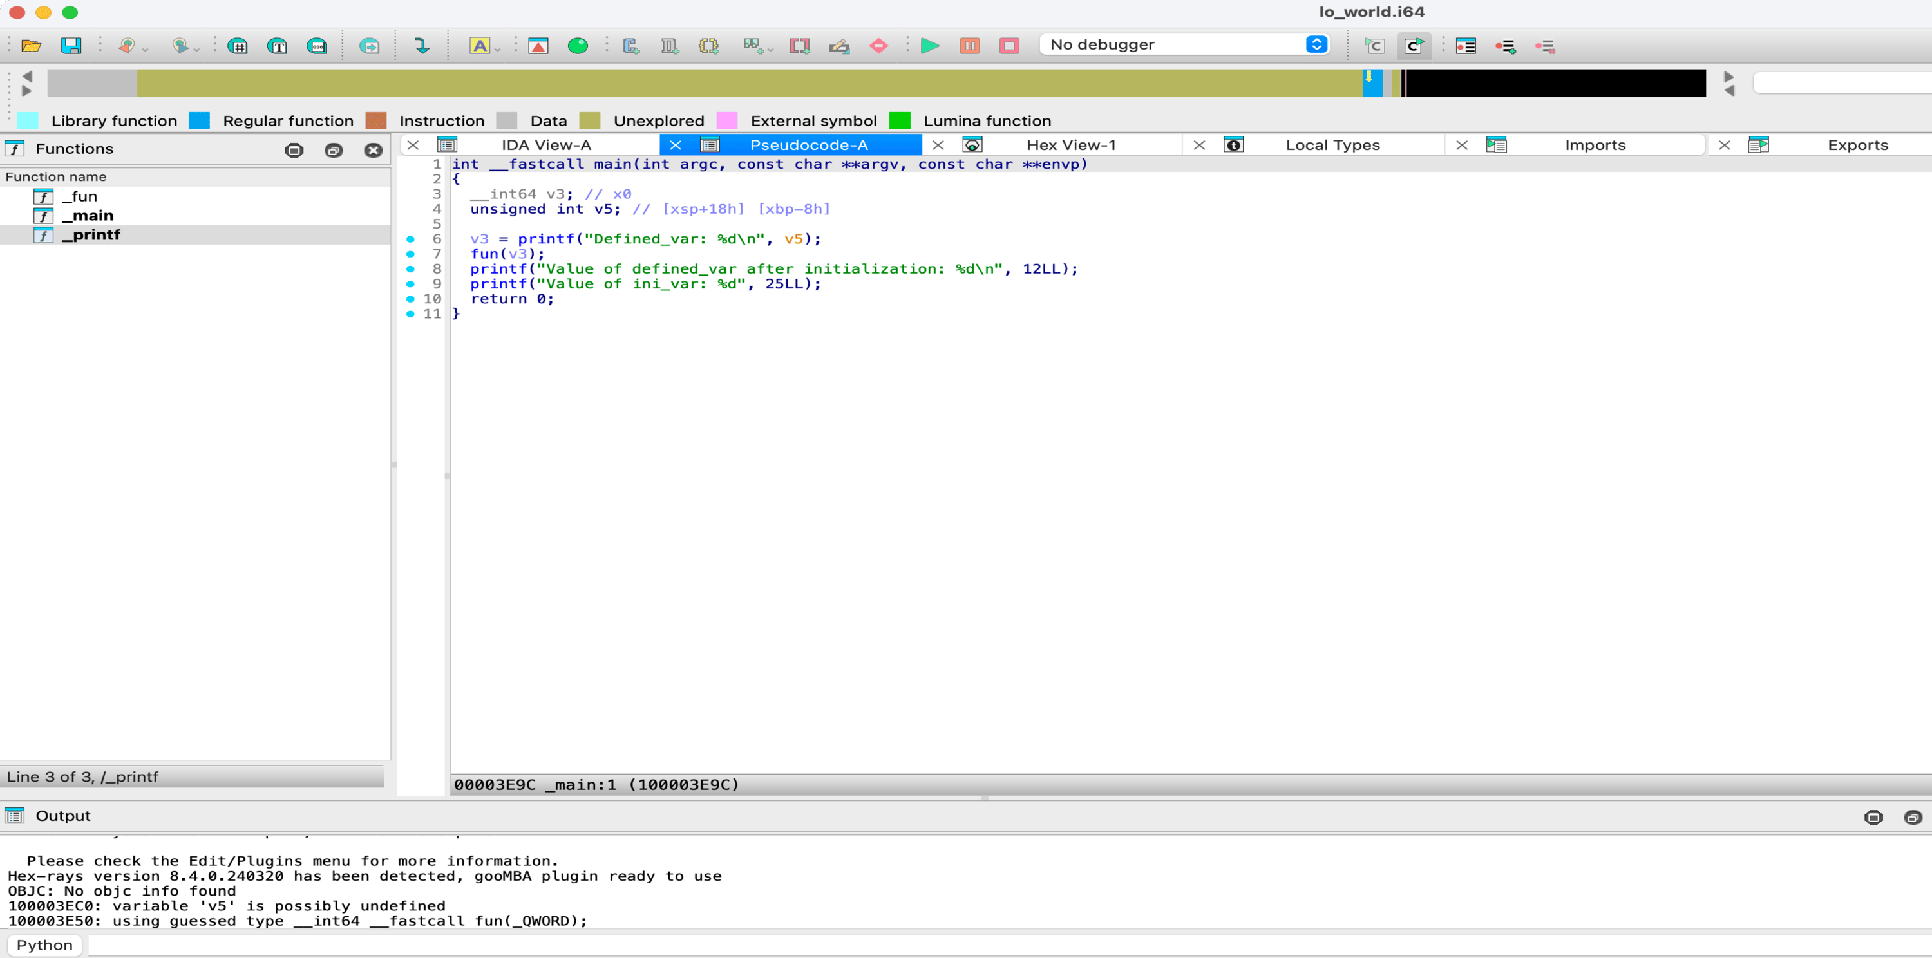Switch to the Imports tab
The height and width of the screenshot is (958, 1932).
pyautogui.click(x=1595, y=145)
